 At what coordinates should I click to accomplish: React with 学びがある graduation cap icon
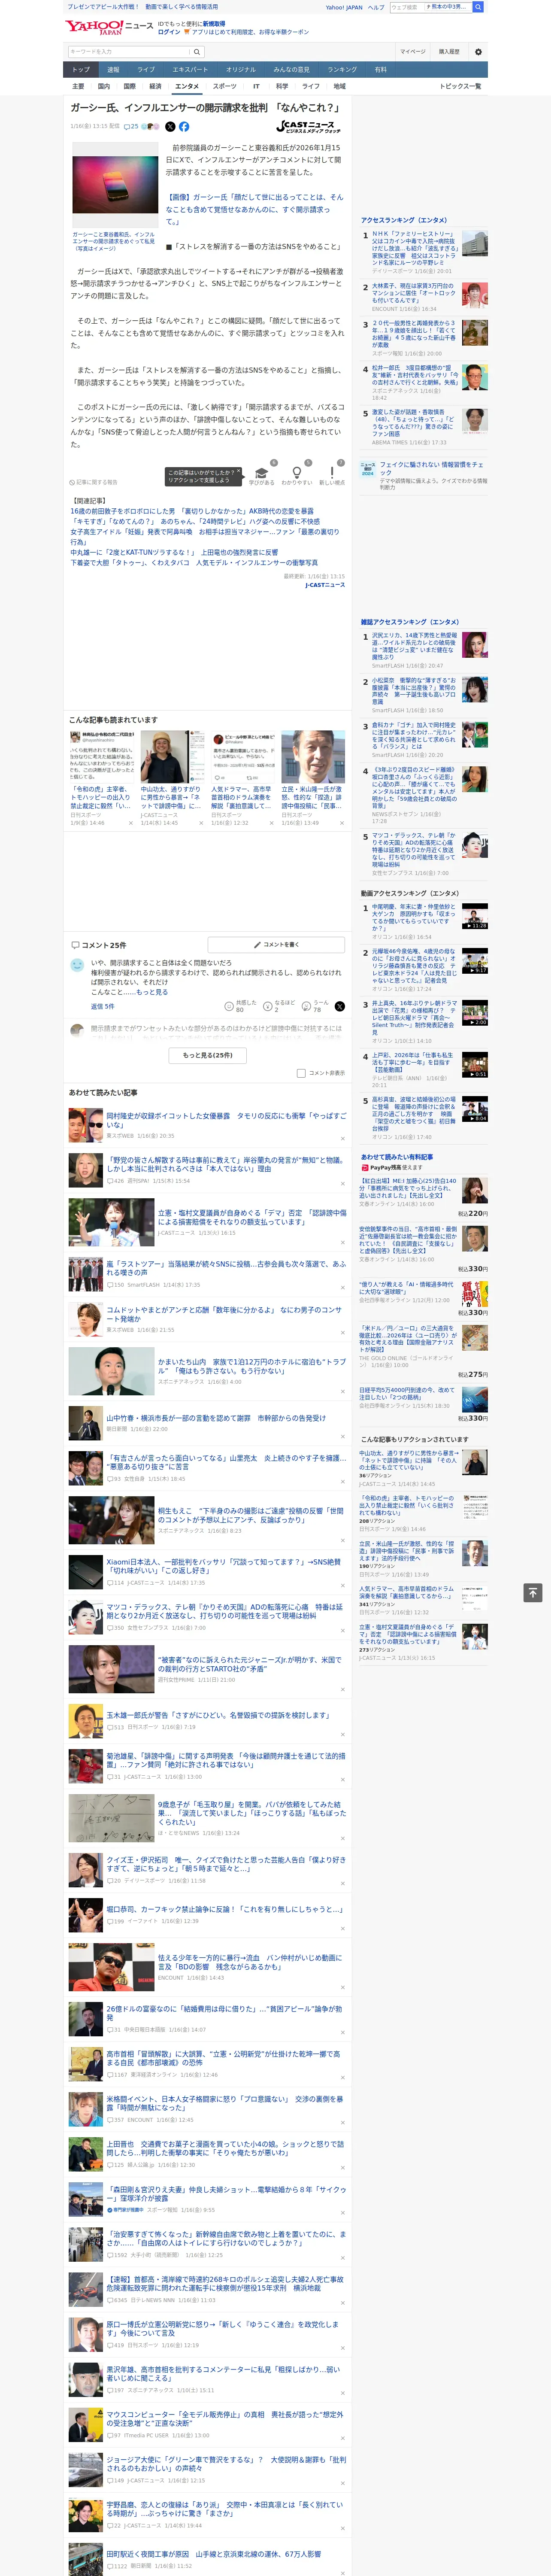262,473
